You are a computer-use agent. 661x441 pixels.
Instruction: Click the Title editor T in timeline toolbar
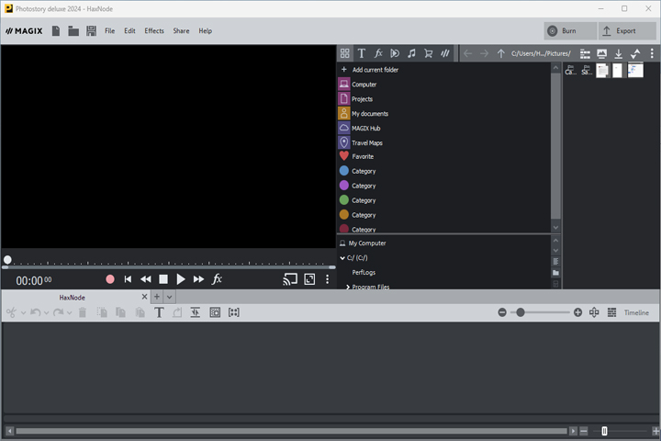(x=159, y=312)
